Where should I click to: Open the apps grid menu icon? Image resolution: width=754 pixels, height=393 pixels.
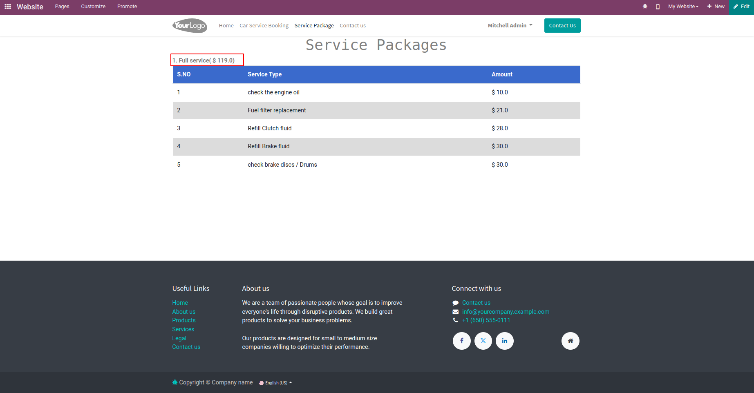(8, 7)
